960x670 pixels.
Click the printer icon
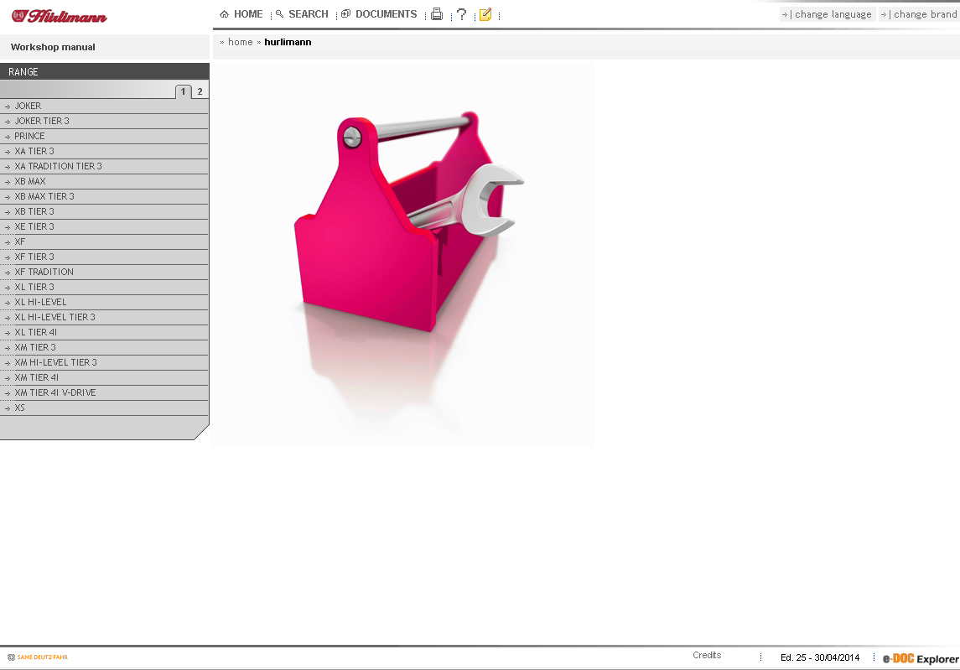click(x=437, y=14)
